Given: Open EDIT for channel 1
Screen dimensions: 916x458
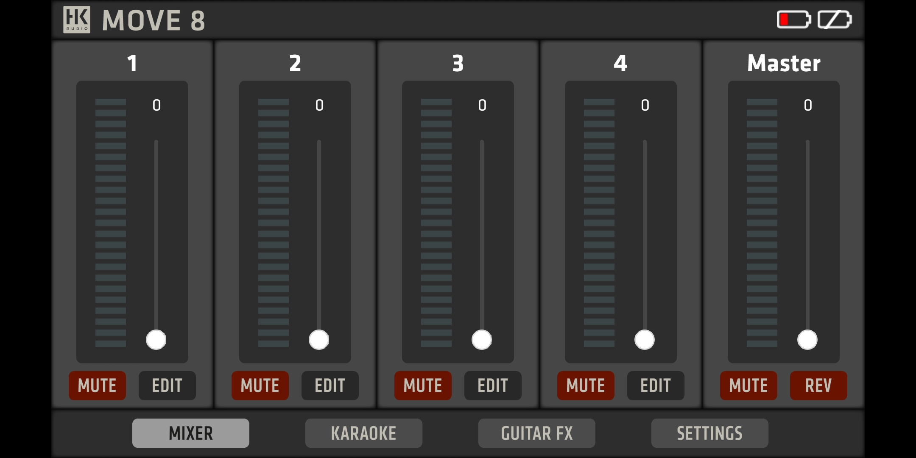Looking at the screenshot, I should (x=167, y=385).
